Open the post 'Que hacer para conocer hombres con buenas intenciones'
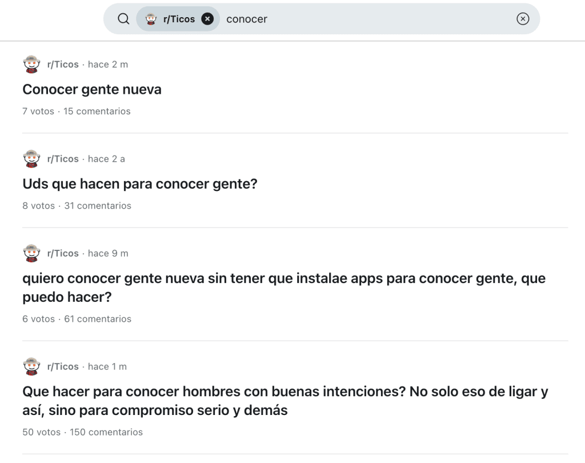This screenshot has width=585, height=463. point(286,401)
